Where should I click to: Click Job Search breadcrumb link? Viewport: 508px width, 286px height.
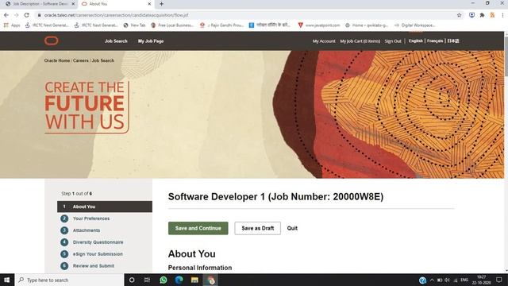click(103, 60)
